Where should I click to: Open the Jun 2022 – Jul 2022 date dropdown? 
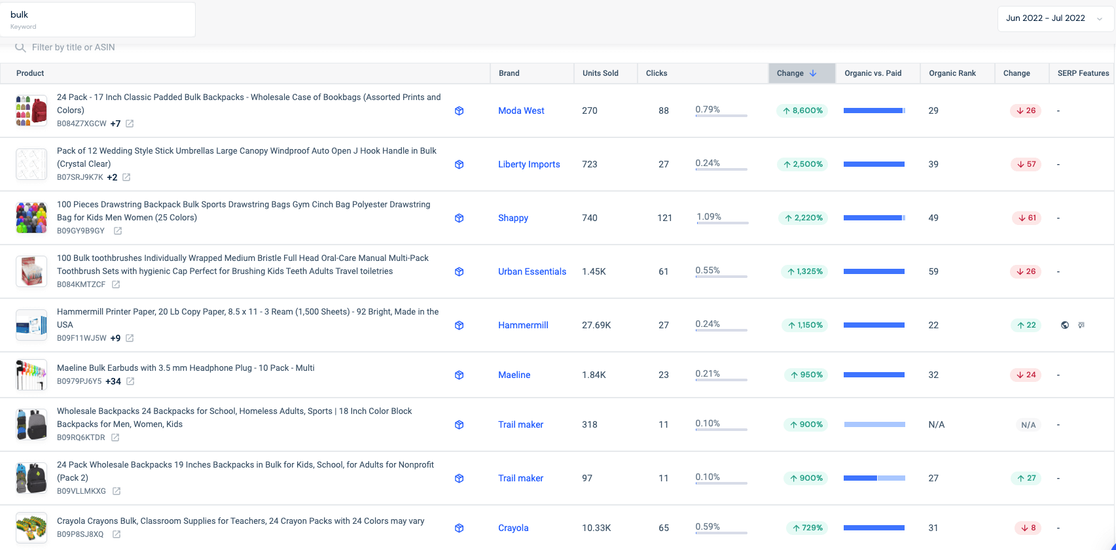coord(1054,18)
